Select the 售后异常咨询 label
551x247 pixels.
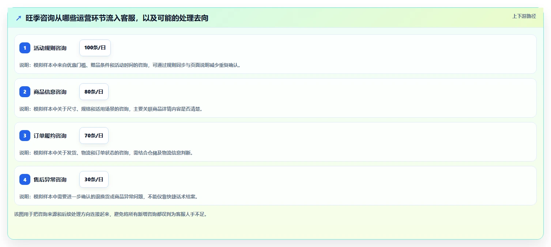pos(50,179)
